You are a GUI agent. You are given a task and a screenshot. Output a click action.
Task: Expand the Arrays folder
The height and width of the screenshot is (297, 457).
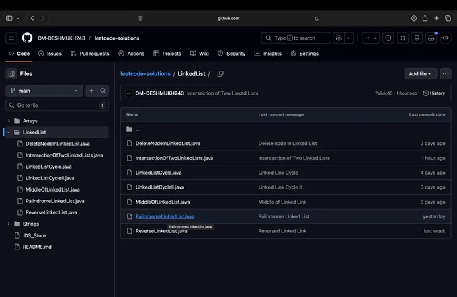(x=9, y=121)
